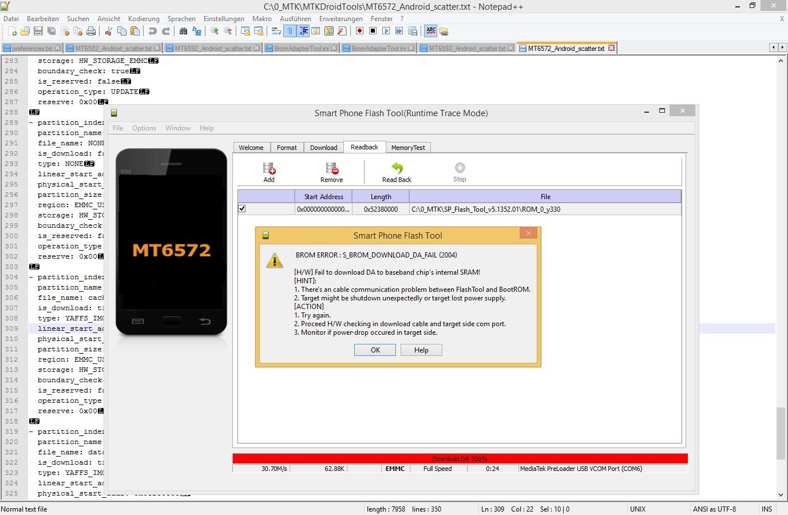
Task: Click the Stop Recording macro icon
Action: (373, 31)
